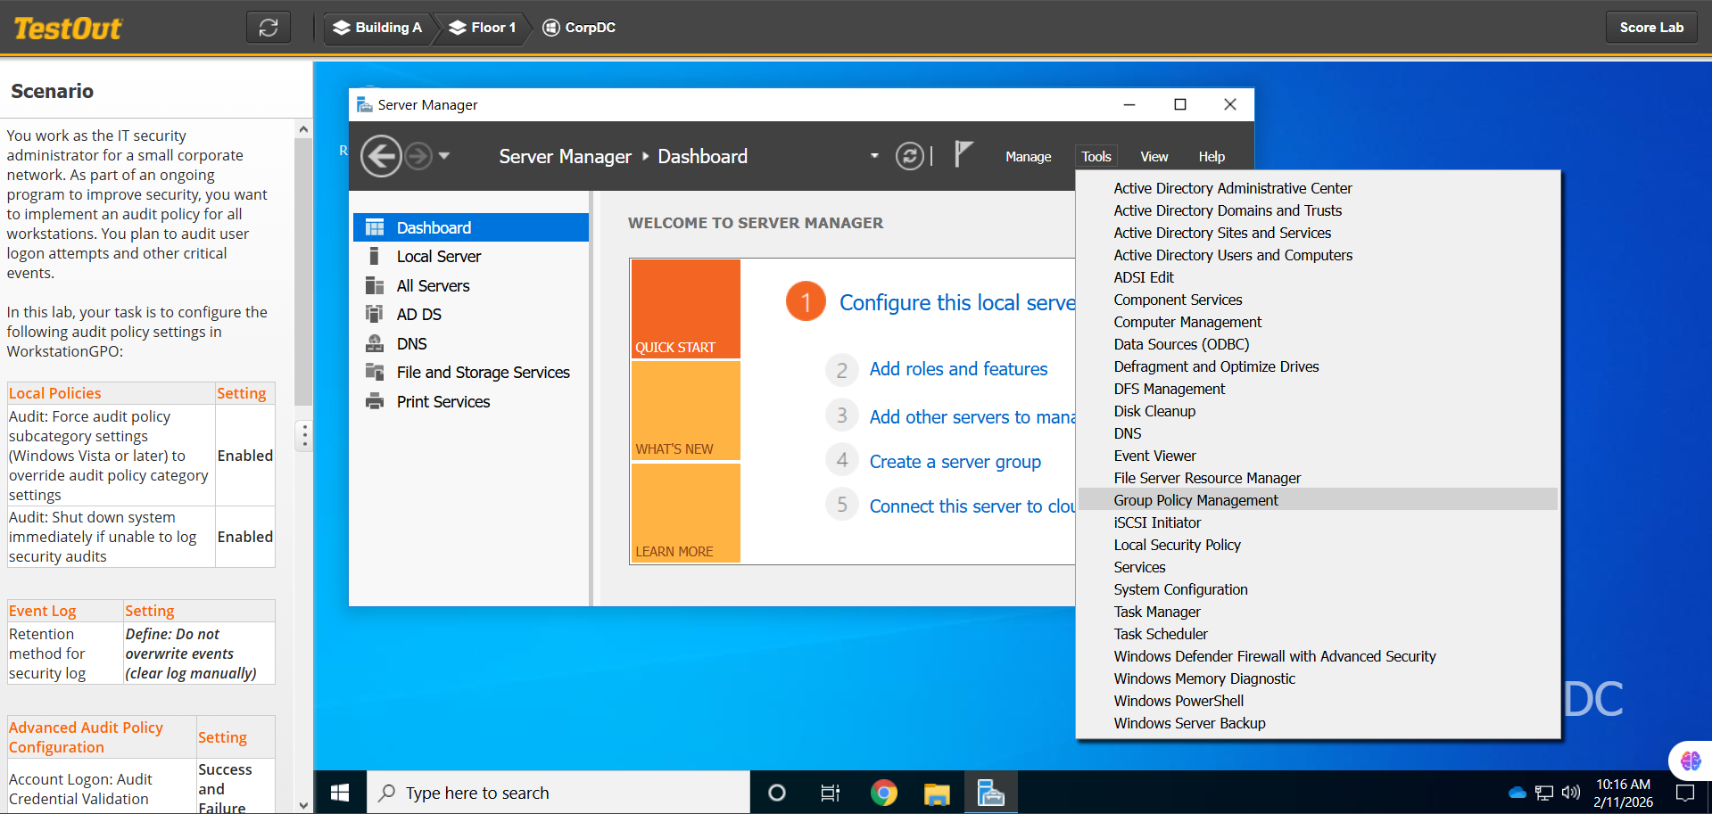Open AD DS from the sidebar

[418, 315]
